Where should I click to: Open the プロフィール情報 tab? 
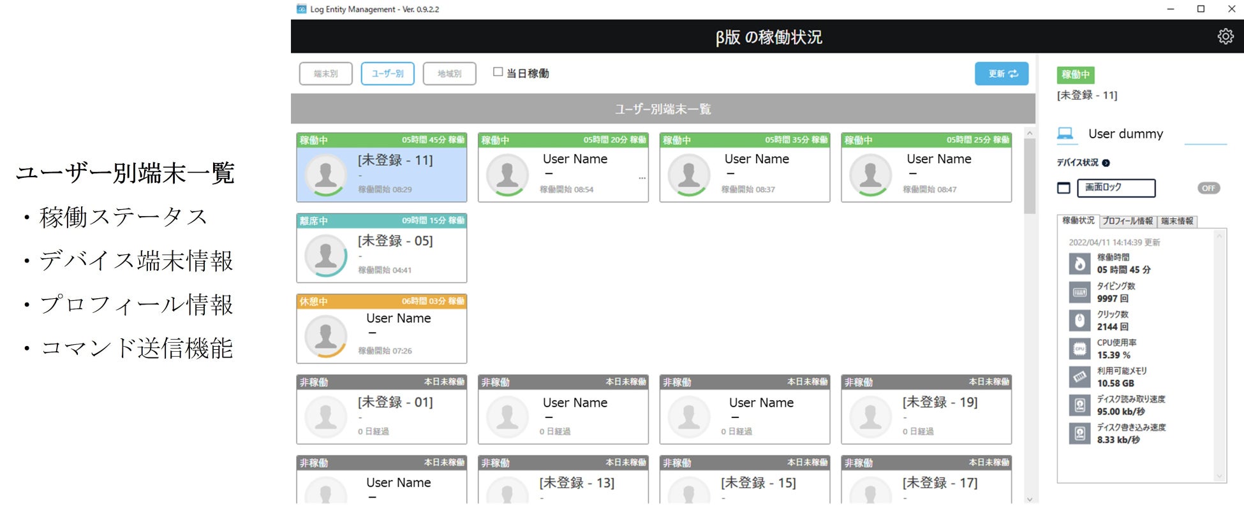pos(1128,221)
